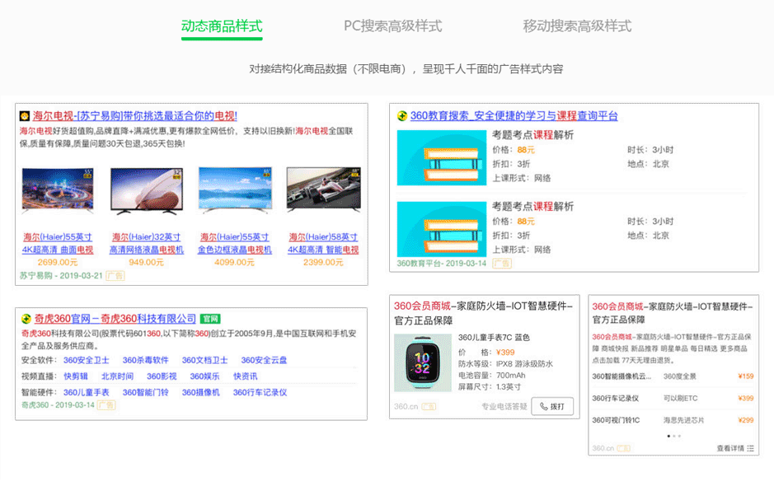The image size is (774, 500).
Task: Open the 360教育搜索 ad headline link
Action: 514,116
